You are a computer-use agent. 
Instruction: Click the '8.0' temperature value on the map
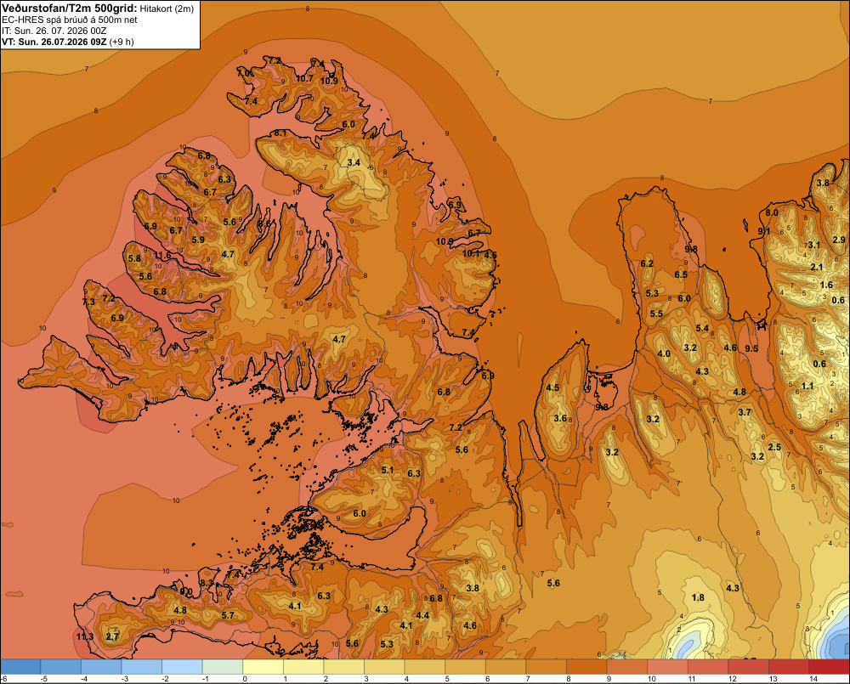point(772,212)
